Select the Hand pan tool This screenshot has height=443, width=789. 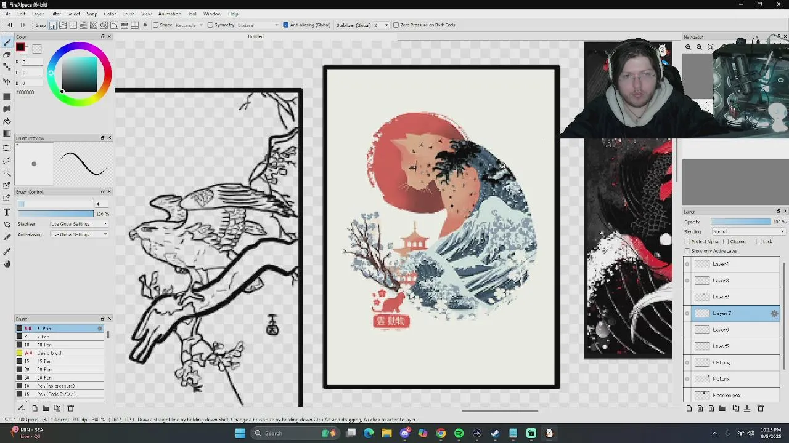click(7, 264)
